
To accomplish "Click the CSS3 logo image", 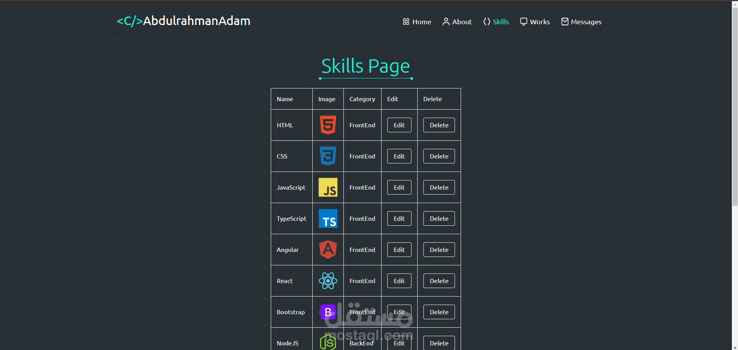I will 328,156.
